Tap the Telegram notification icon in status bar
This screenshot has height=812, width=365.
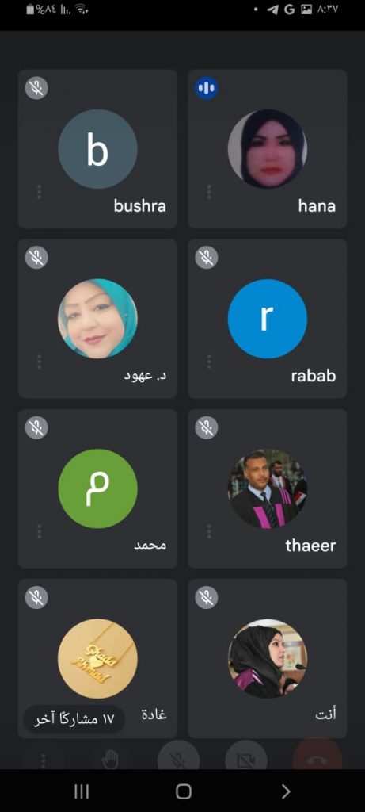coord(273,10)
